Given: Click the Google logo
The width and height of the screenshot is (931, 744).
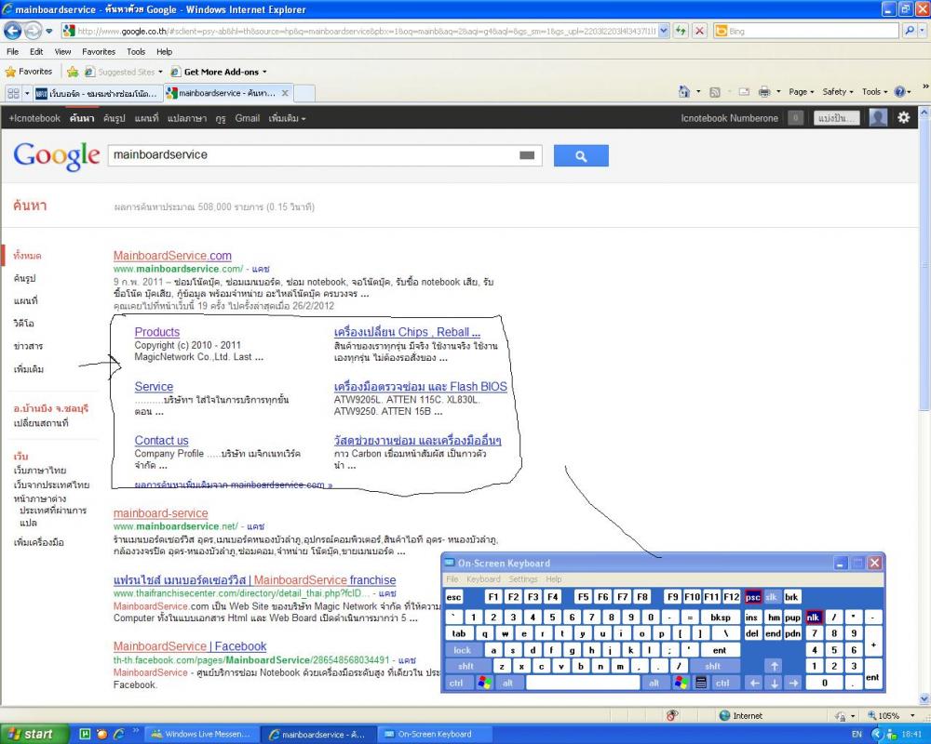Looking at the screenshot, I should tap(57, 156).
